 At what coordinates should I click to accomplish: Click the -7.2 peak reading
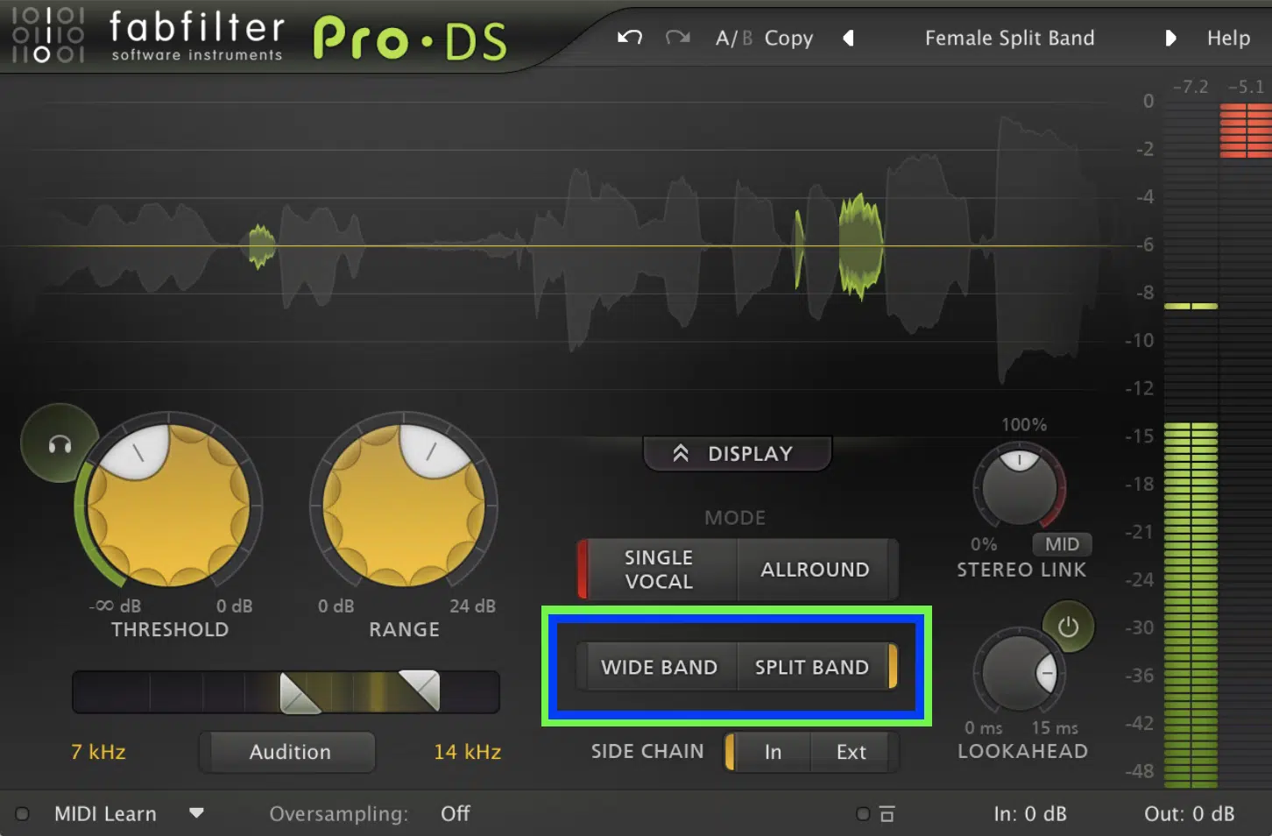[1191, 87]
